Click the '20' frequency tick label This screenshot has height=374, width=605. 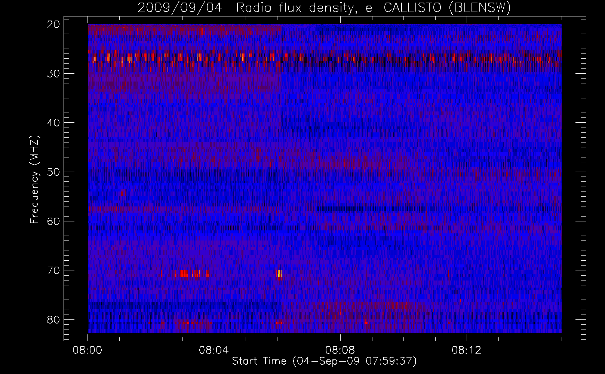pos(54,24)
